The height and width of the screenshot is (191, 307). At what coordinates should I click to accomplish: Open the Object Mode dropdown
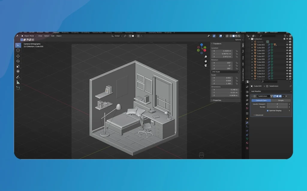click(29, 36)
